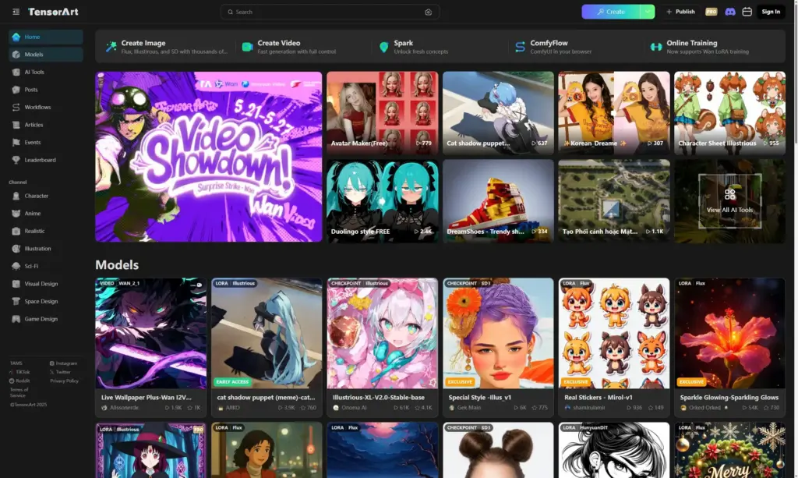Open Articles in the sidebar

tap(46, 125)
